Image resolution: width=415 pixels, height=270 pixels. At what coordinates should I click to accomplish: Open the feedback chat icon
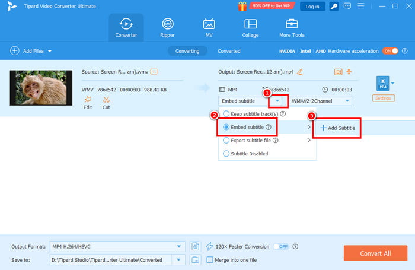click(347, 6)
